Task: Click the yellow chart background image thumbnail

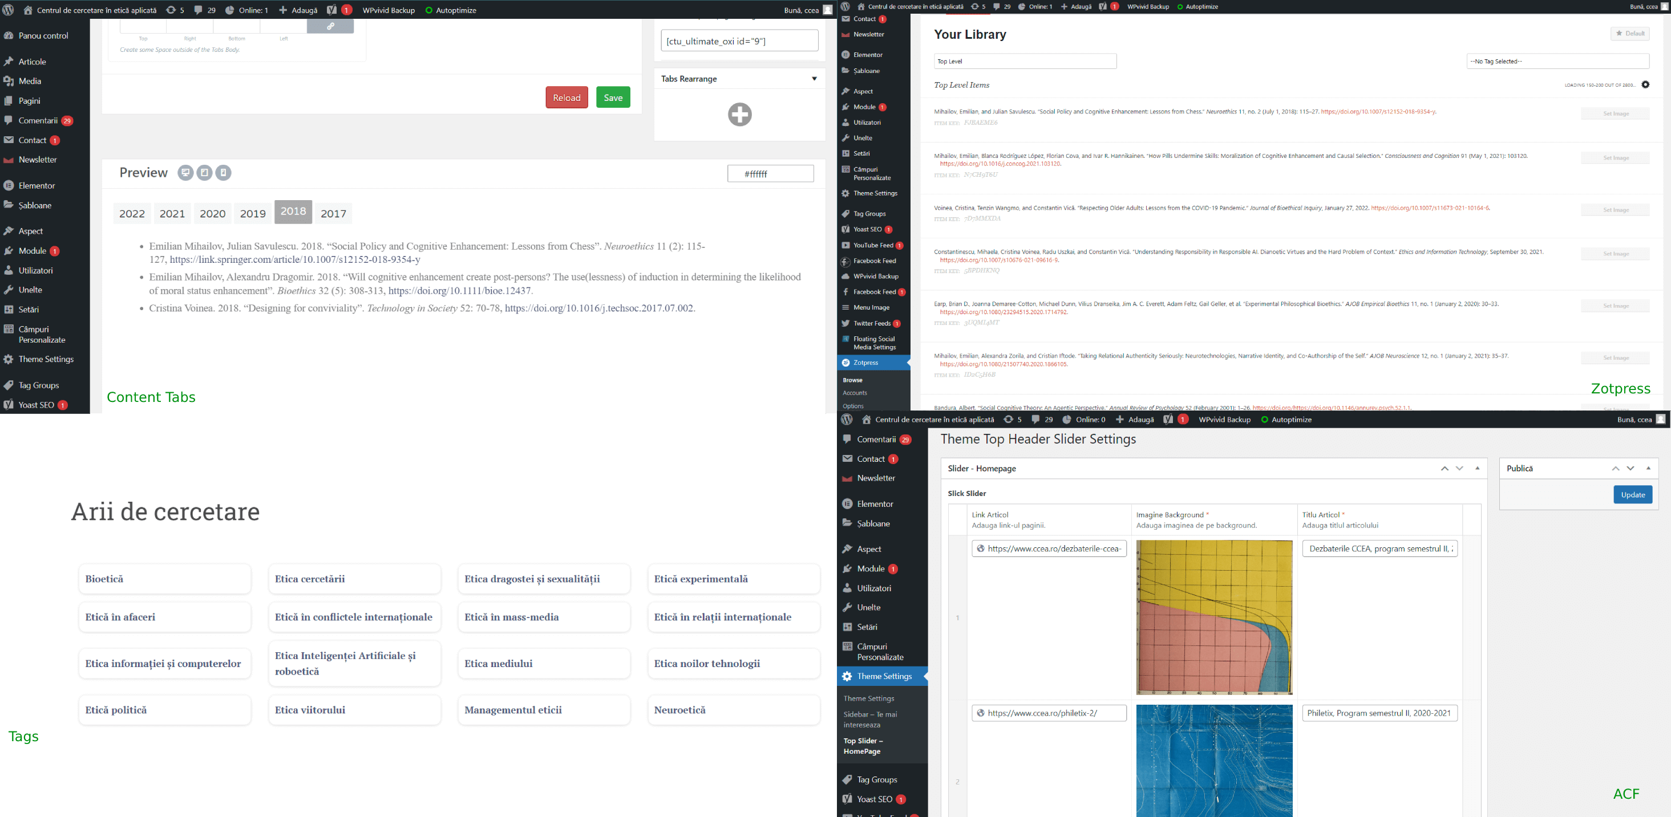Action: [1213, 617]
